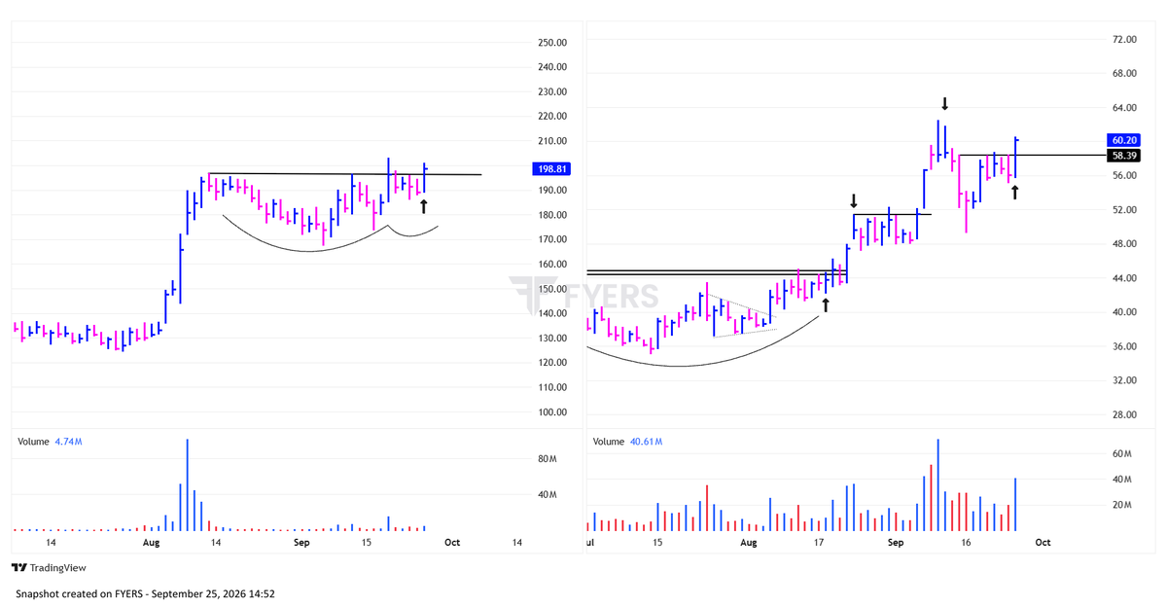
Task: Click the 250.00 price axis label
Action: 552,43
